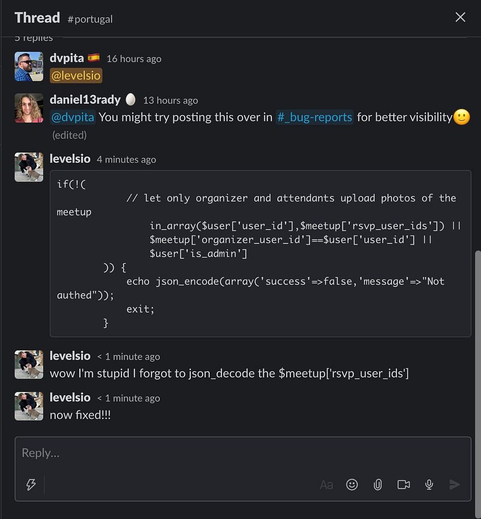
Task: Open daniel13rady's avatar
Action: coord(29,108)
